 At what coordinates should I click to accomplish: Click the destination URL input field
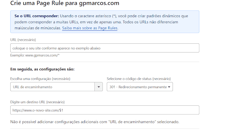coord(105,110)
